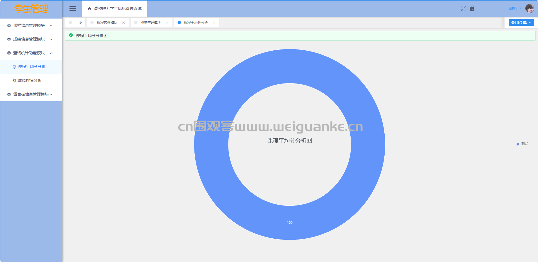This screenshot has height=262, width=538.
Task: Collapse 查询统计功能模块 sidebar menu
Action: coord(30,53)
